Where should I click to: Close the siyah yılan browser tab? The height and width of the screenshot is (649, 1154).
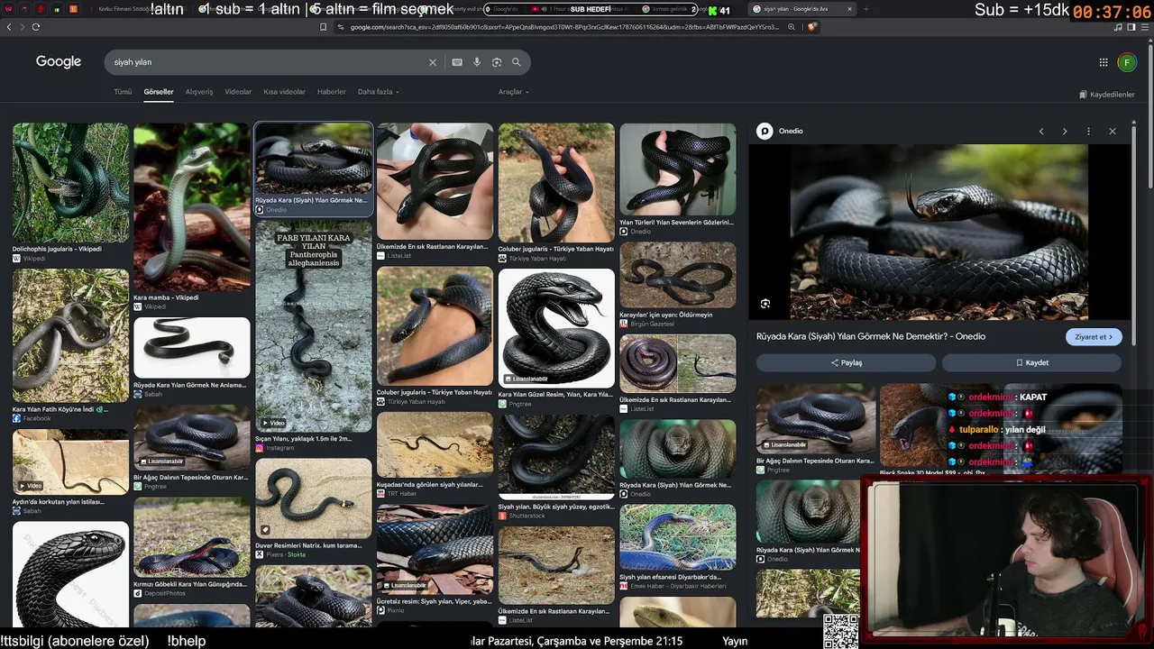point(849,9)
